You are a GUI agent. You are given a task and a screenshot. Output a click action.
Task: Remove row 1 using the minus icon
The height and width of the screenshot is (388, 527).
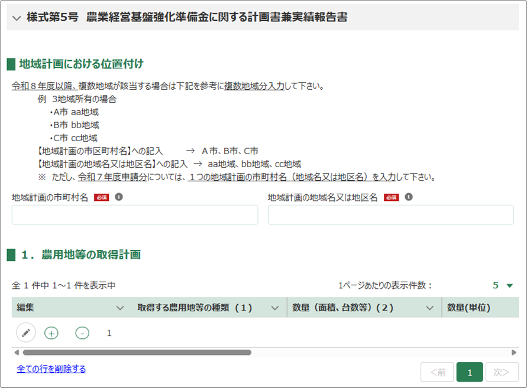click(82, 333)
